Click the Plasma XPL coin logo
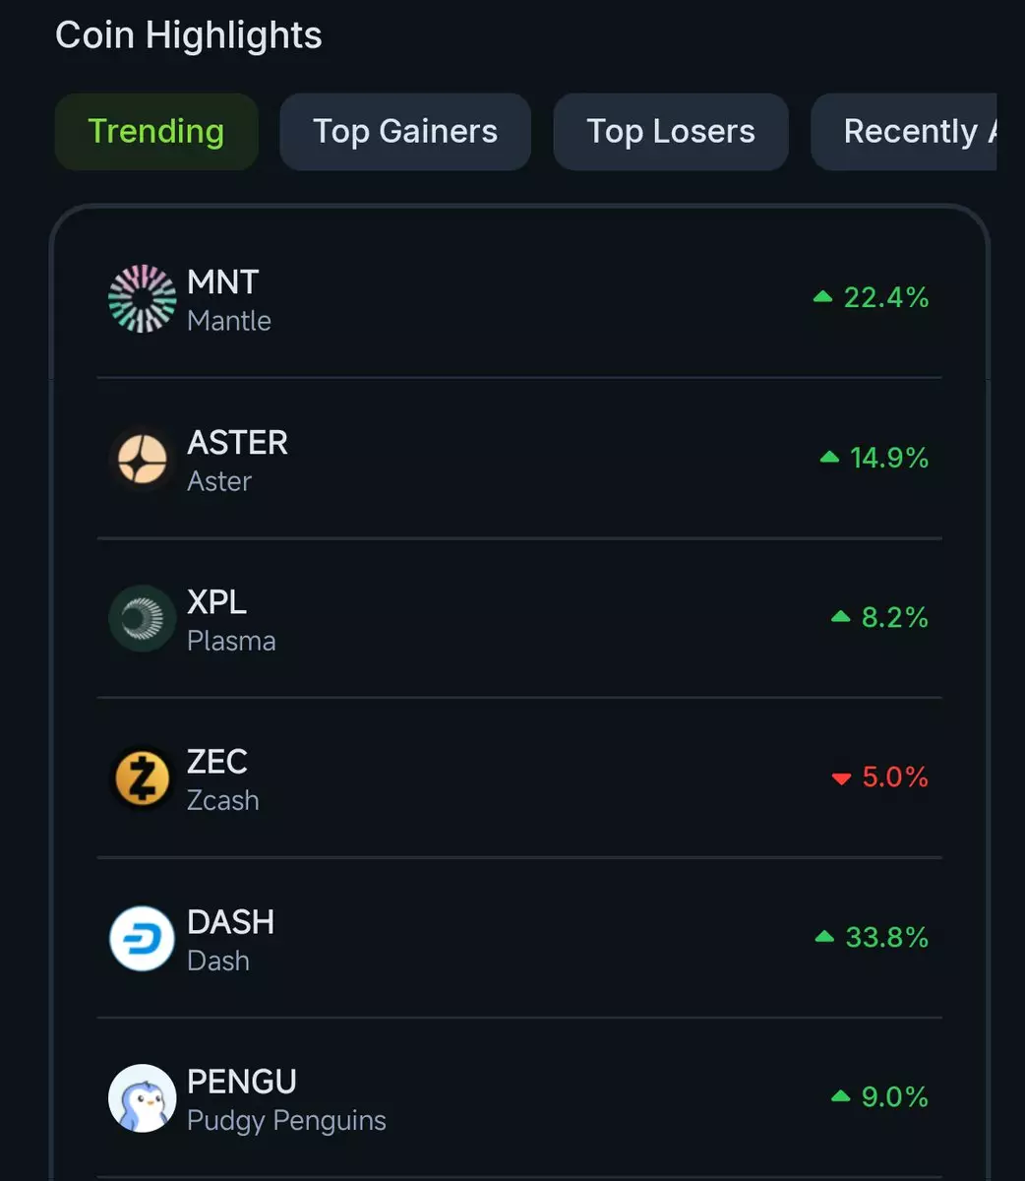 pyautogui.click(x=142, y=618)
